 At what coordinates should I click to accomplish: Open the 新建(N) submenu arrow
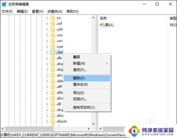(107, 64)
